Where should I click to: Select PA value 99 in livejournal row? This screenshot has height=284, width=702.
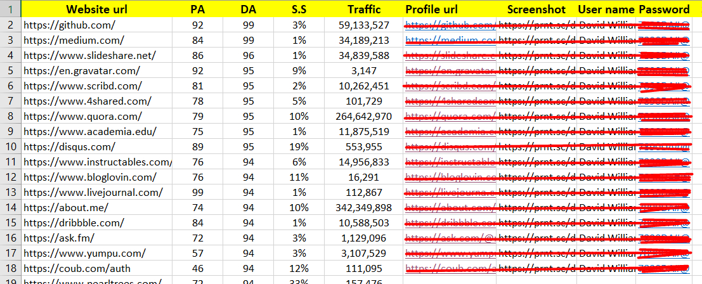(197, 192)
